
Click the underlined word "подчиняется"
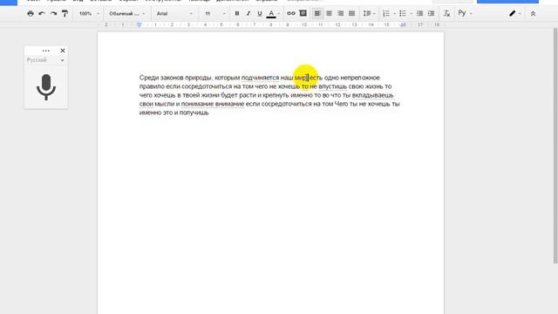(x=260, y=78)
